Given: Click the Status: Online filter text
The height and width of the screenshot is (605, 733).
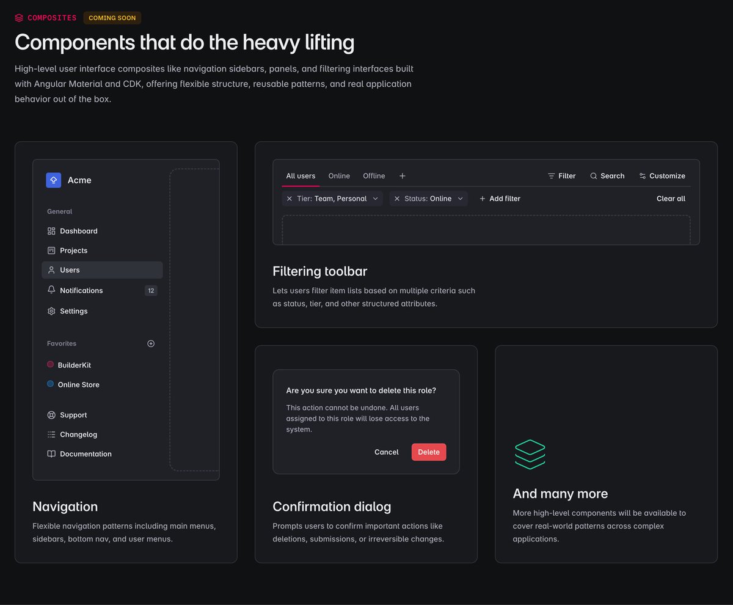Looking at the screenshot, I should click(x=428, y=199).
